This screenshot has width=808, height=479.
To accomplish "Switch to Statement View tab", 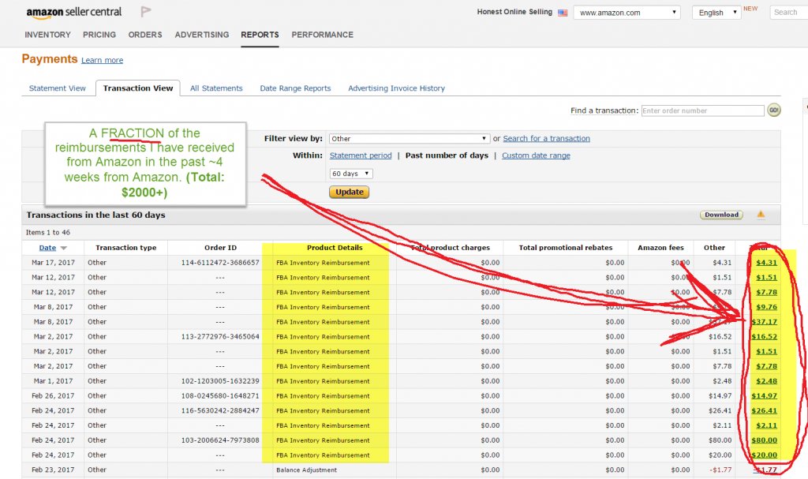I will (x=57, y=88).
